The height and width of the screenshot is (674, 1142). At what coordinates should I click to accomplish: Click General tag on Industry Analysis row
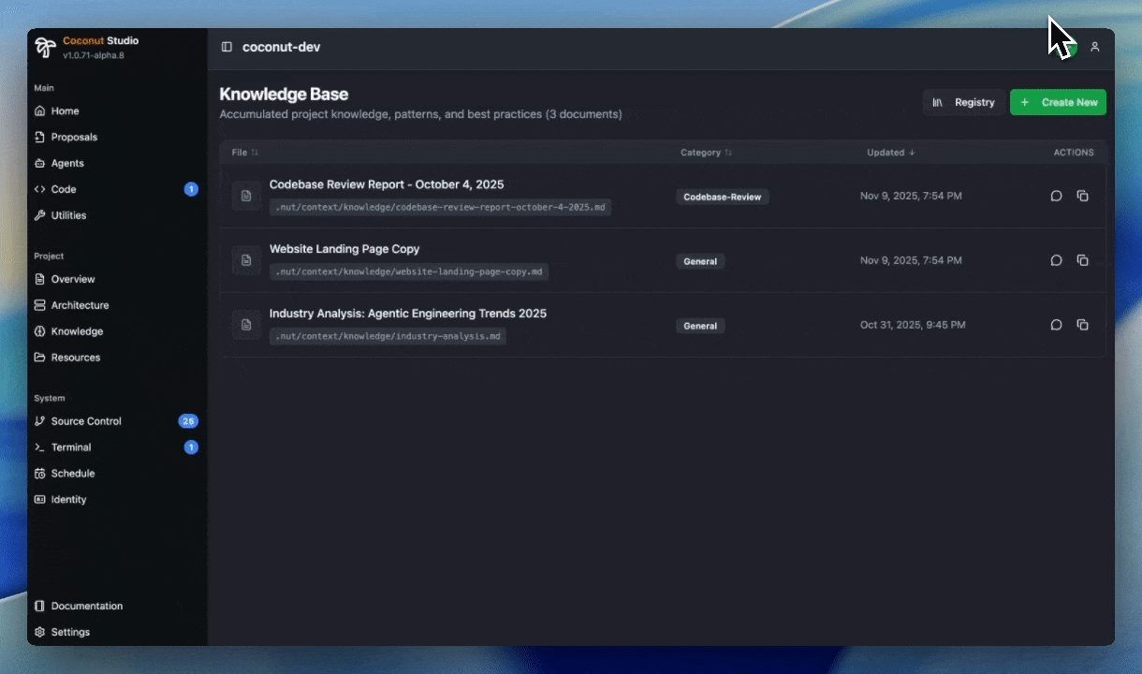[x=700, y=327]
